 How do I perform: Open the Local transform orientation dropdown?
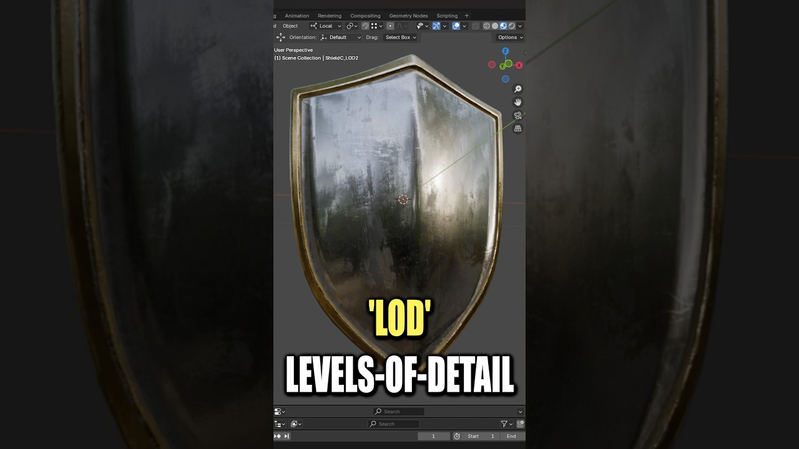(326, 26)
